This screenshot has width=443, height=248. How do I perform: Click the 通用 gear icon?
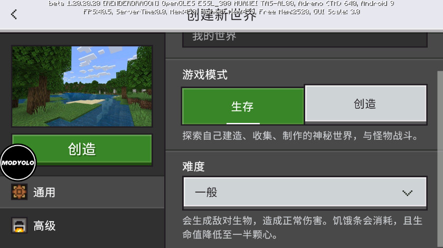pos(19,192)
